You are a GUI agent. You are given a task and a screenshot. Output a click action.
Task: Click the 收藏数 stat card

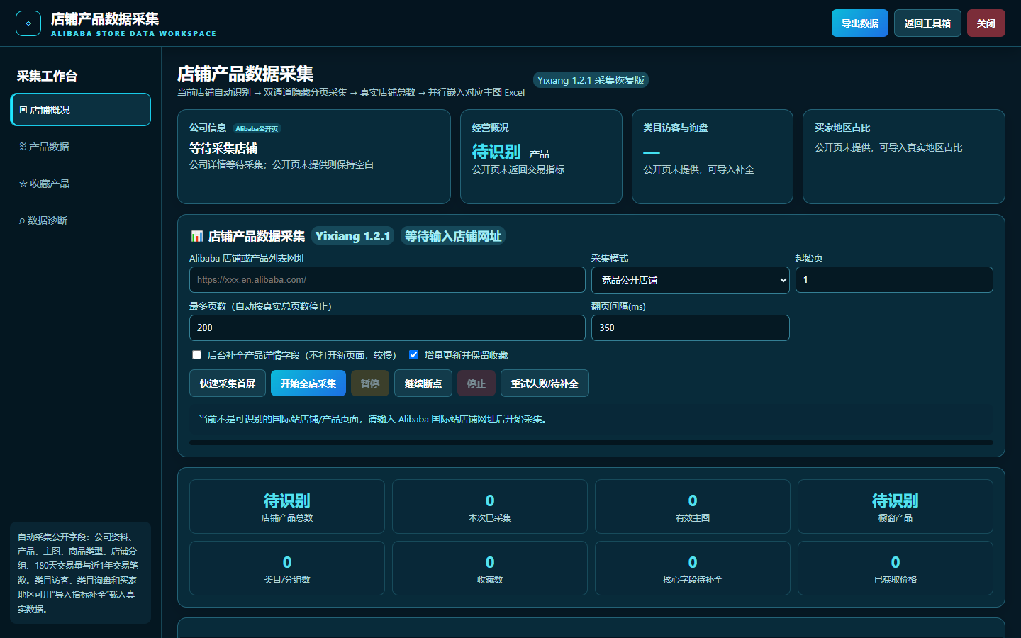(490, 569)
